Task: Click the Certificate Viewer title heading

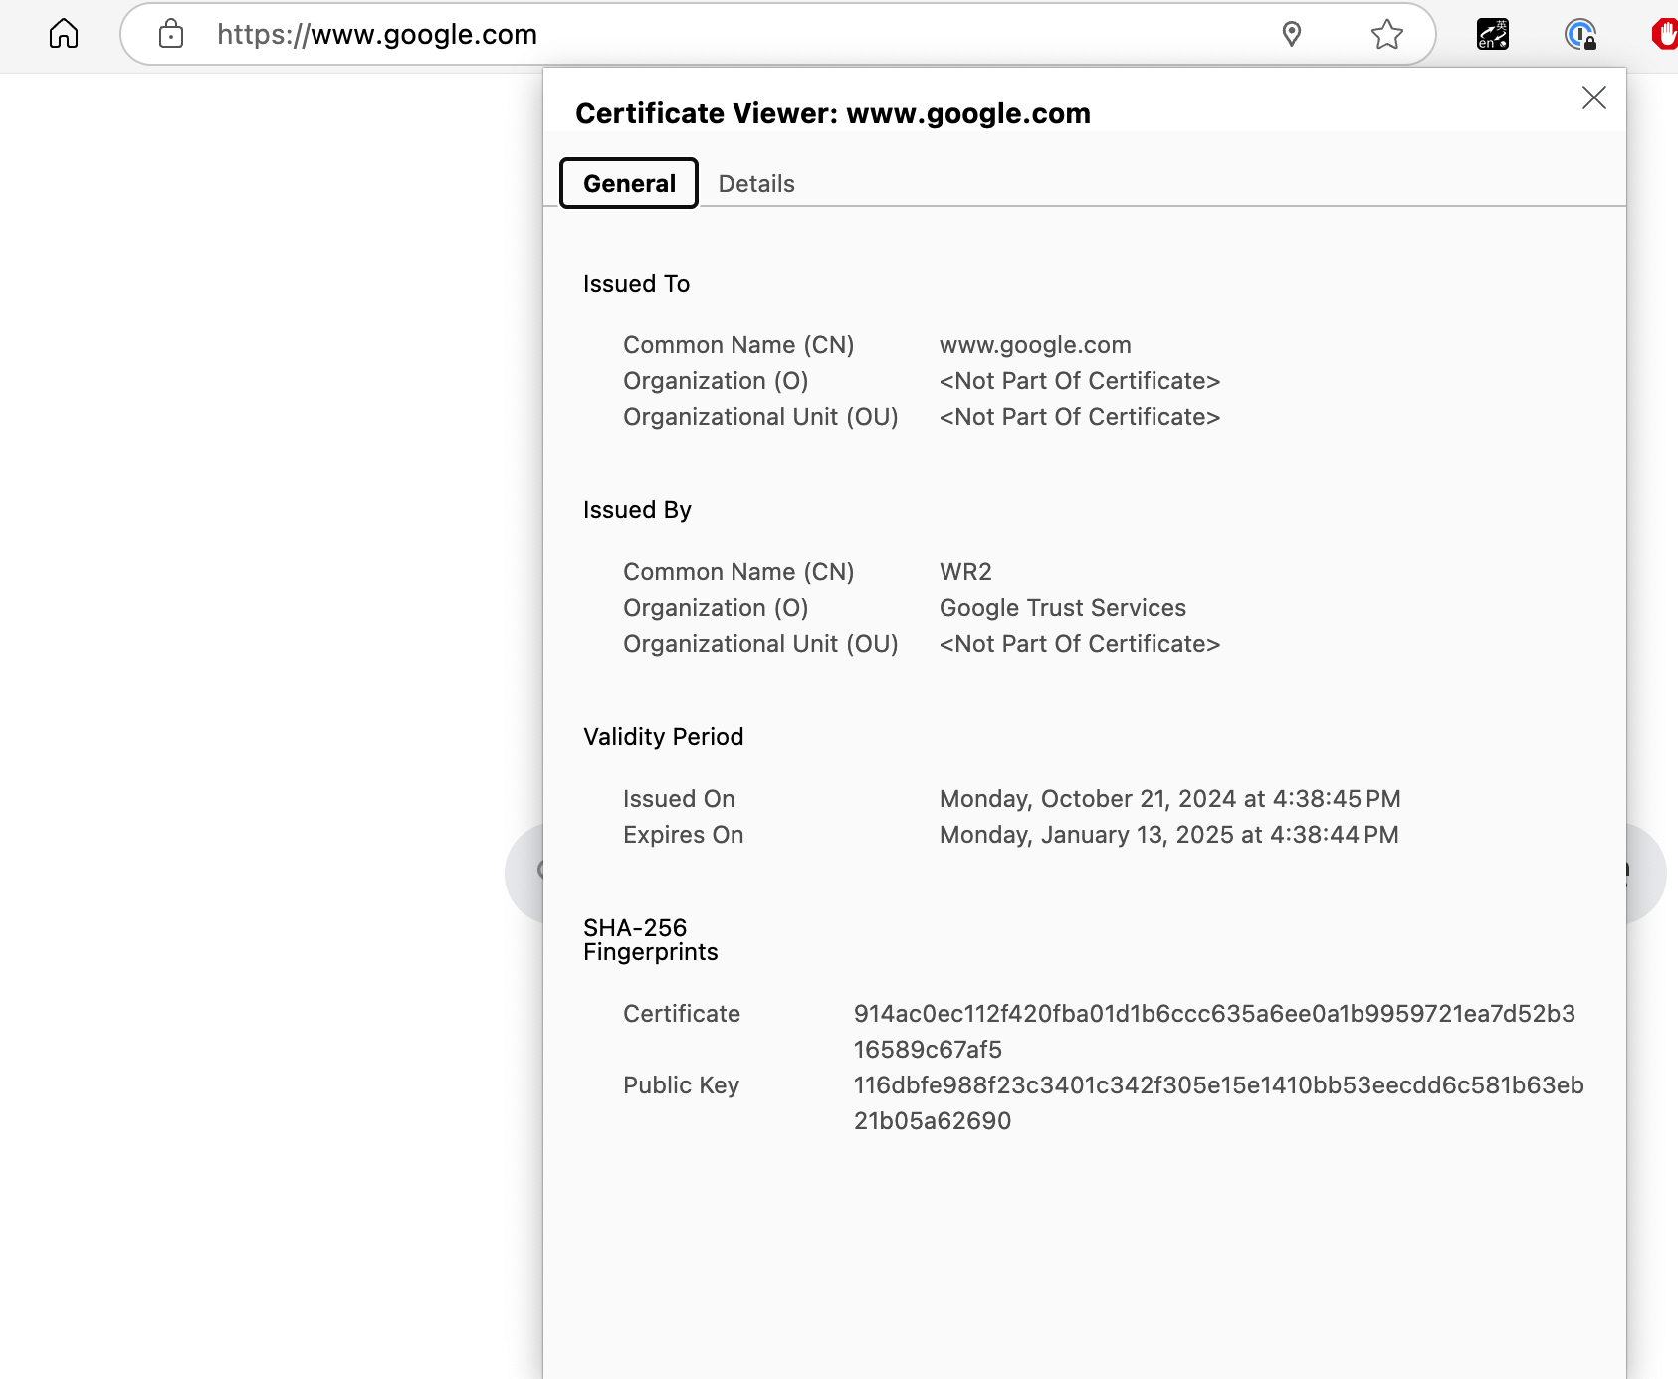Action: pos(832,113)
